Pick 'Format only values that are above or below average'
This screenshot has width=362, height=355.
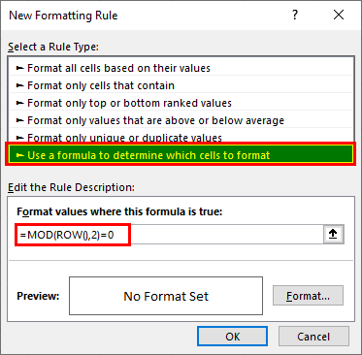click(181, 120)
